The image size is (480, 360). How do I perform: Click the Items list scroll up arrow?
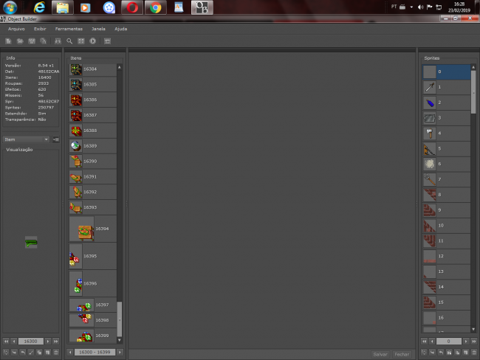pyautogui.click(x=120, y=67)
